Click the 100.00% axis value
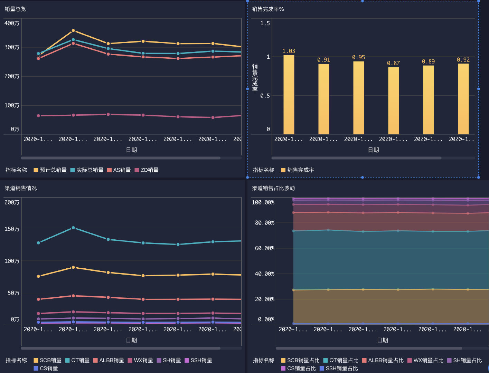489x373 pixels. pyautogui.click(x=263, y=202)
